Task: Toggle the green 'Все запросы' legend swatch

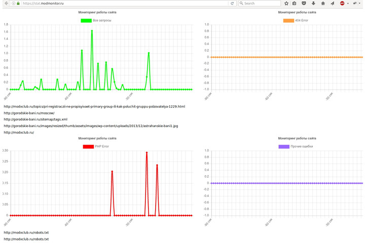Action: (86, 21)
